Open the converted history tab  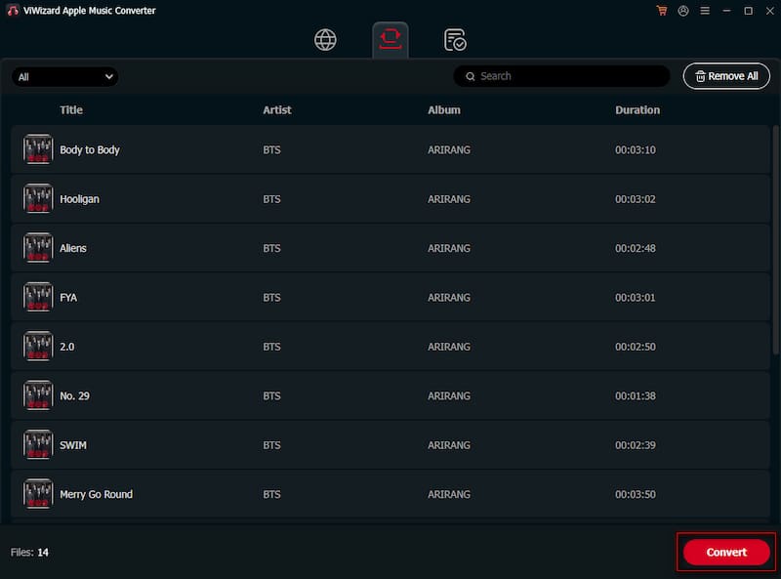[455, 40]
